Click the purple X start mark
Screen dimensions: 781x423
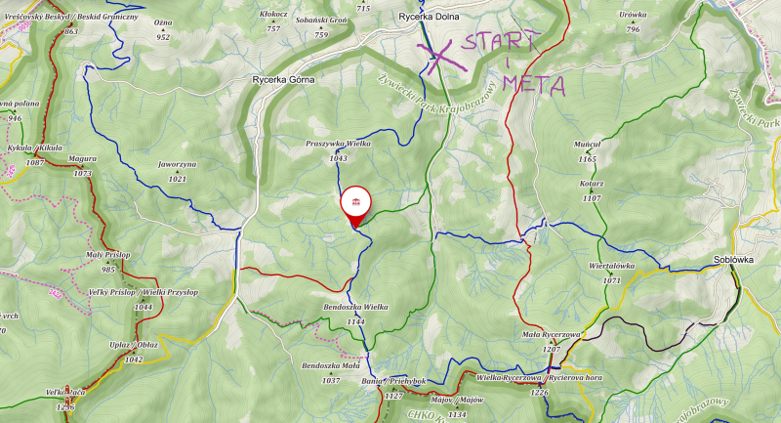point(441,56)
